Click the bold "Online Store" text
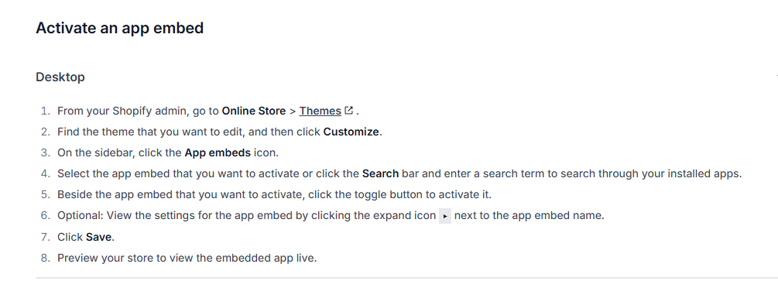Image resolution: width=778 pixels, height=281 pixels. [x=254, y=111]
